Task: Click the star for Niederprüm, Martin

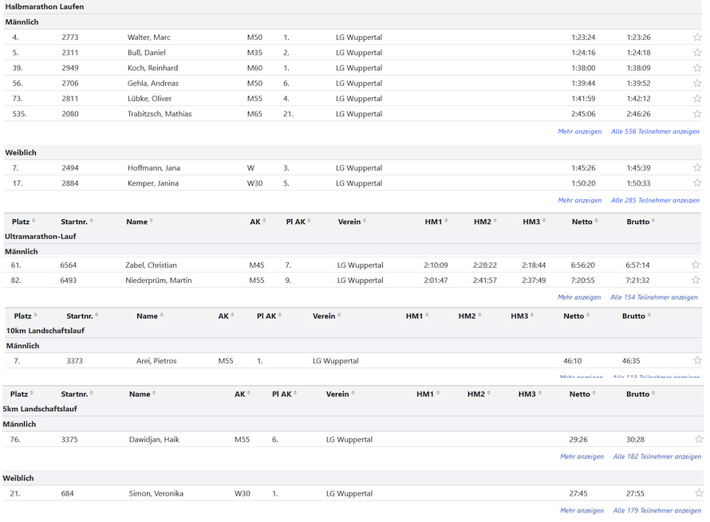Action: tap(696, 280)
